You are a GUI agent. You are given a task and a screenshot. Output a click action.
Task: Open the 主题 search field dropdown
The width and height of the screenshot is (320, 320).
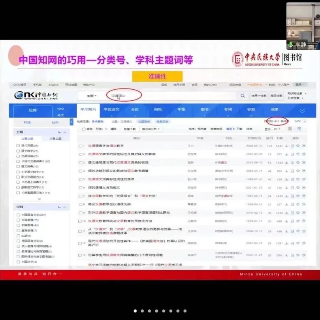92,96
